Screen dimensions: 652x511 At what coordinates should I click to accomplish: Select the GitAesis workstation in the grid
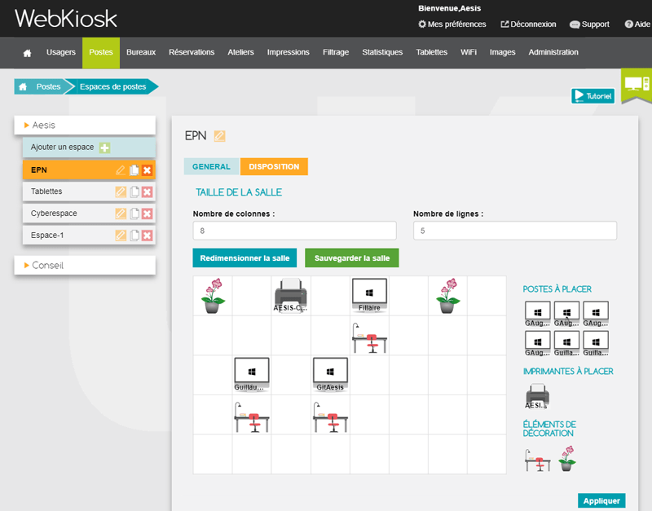(330, 374)
